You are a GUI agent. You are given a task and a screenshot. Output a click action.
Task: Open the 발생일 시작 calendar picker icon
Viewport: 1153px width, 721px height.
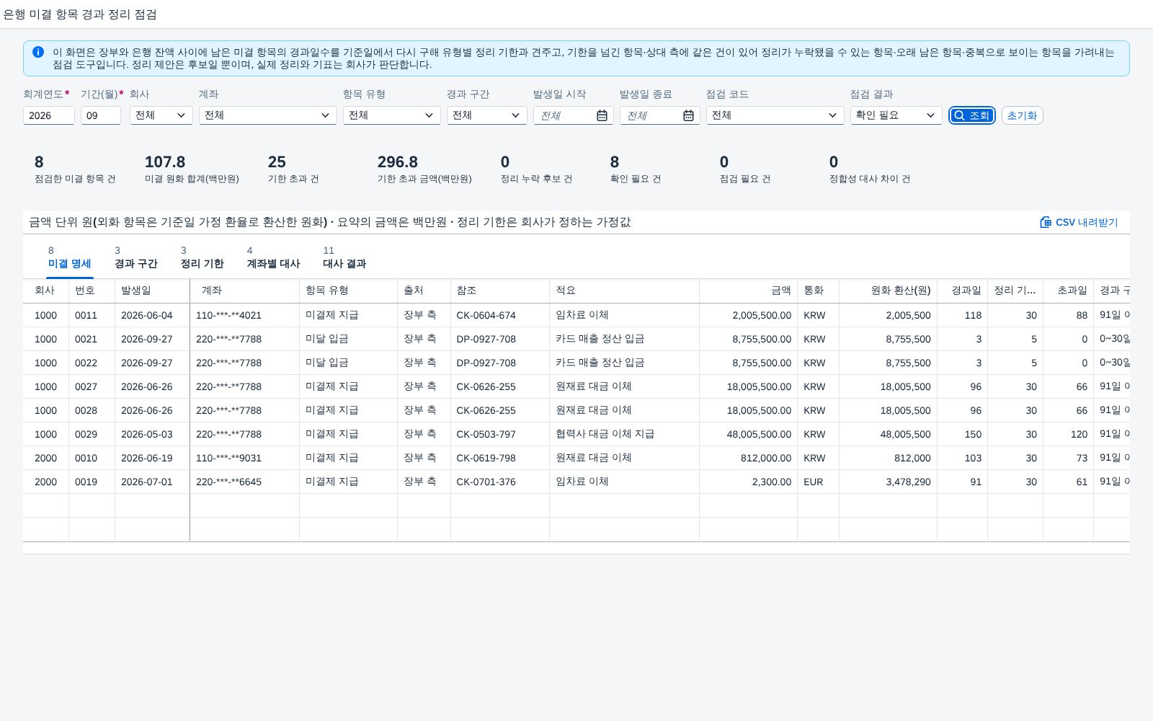(x=602, y=115)
